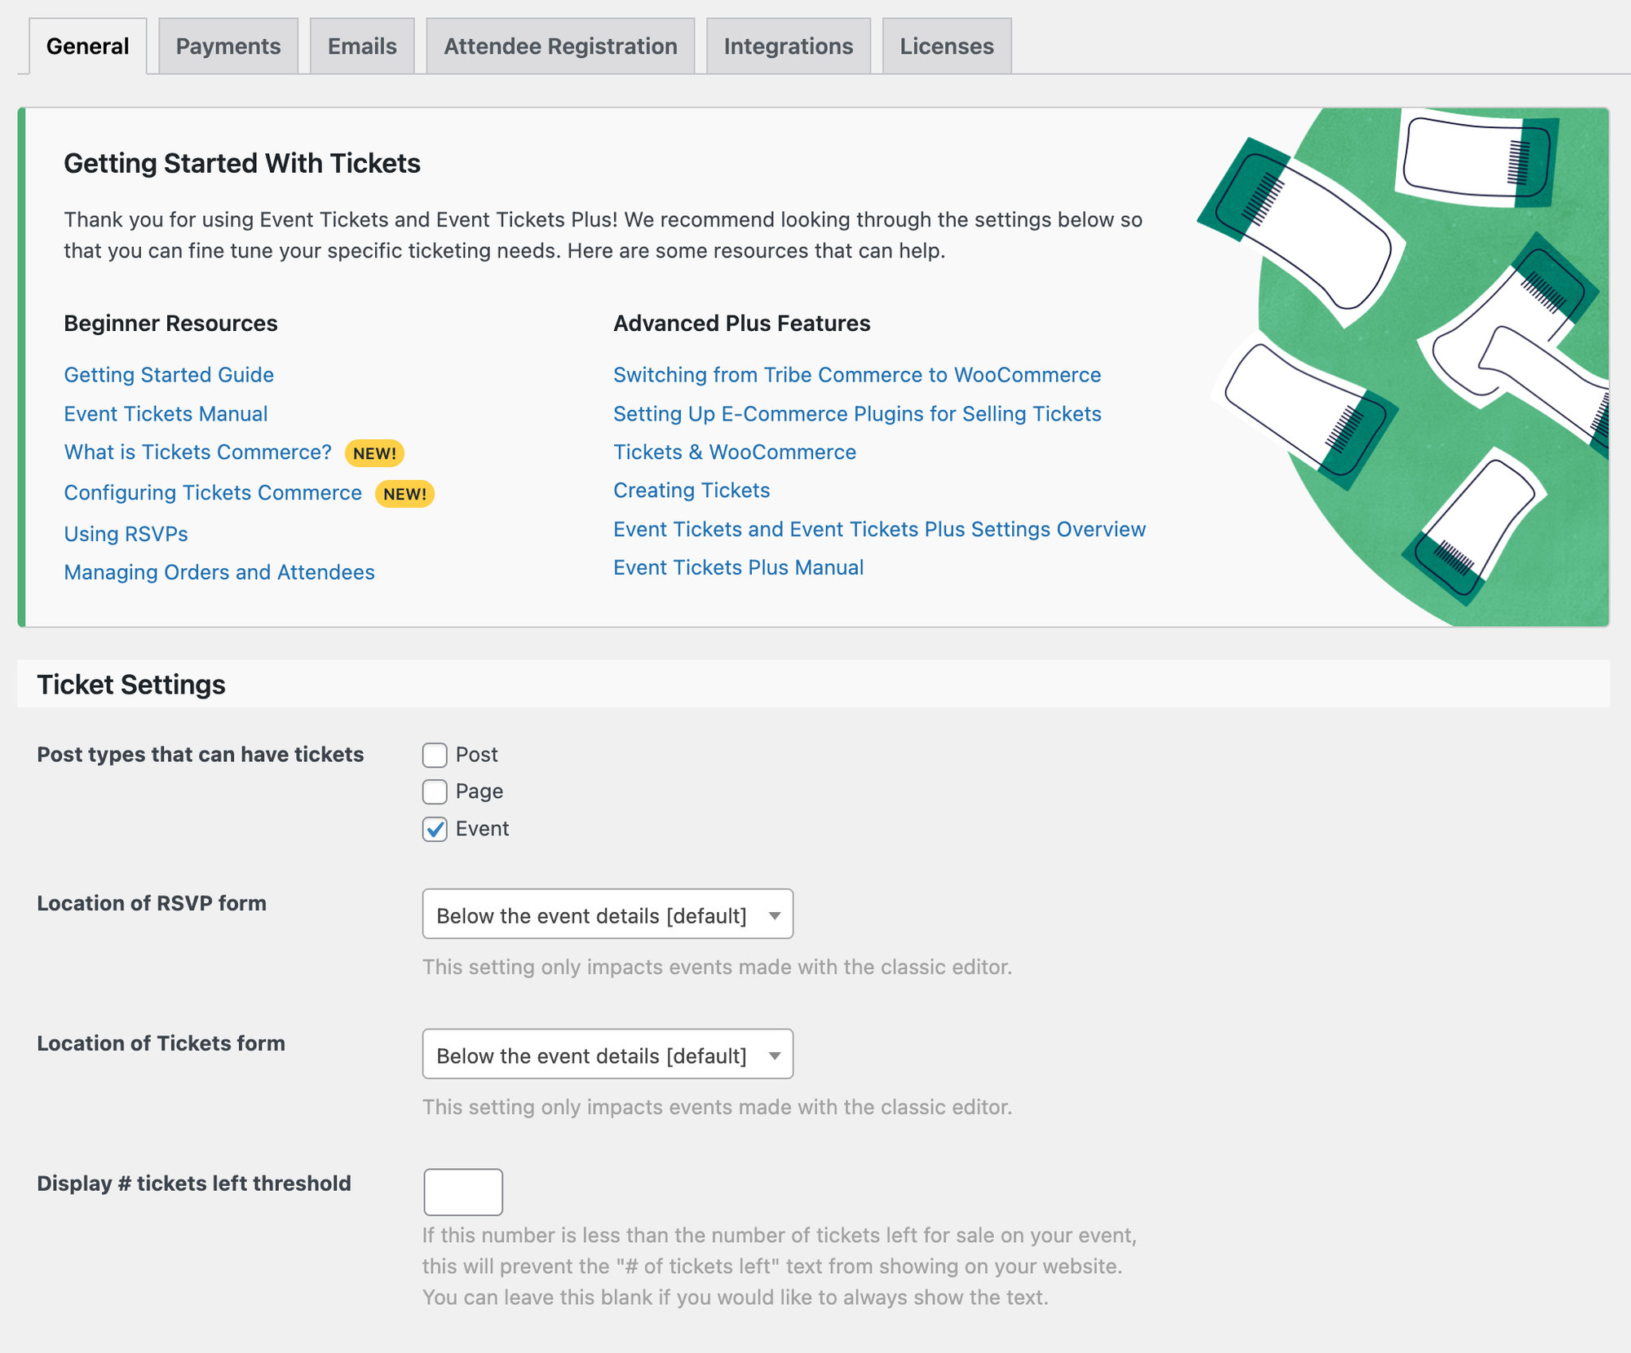This screenshot has width=1631, height=1353.
Task: Switch to Attendee Registration tab
Action: pyautogui.click(x=559, y=46)
